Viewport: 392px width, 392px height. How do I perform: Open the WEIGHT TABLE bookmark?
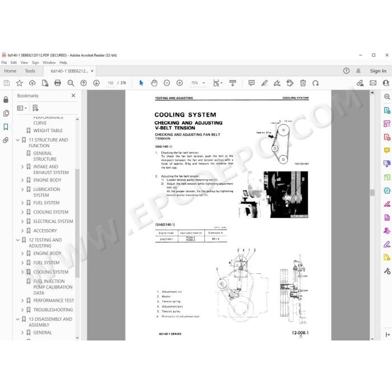point(48,130)
